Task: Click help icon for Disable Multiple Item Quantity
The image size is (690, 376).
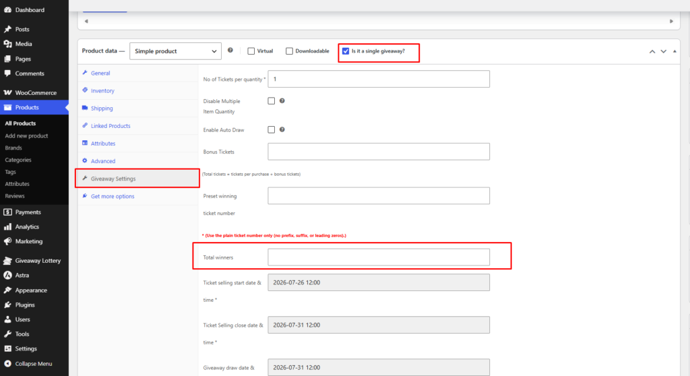Action: pos(282,101)
